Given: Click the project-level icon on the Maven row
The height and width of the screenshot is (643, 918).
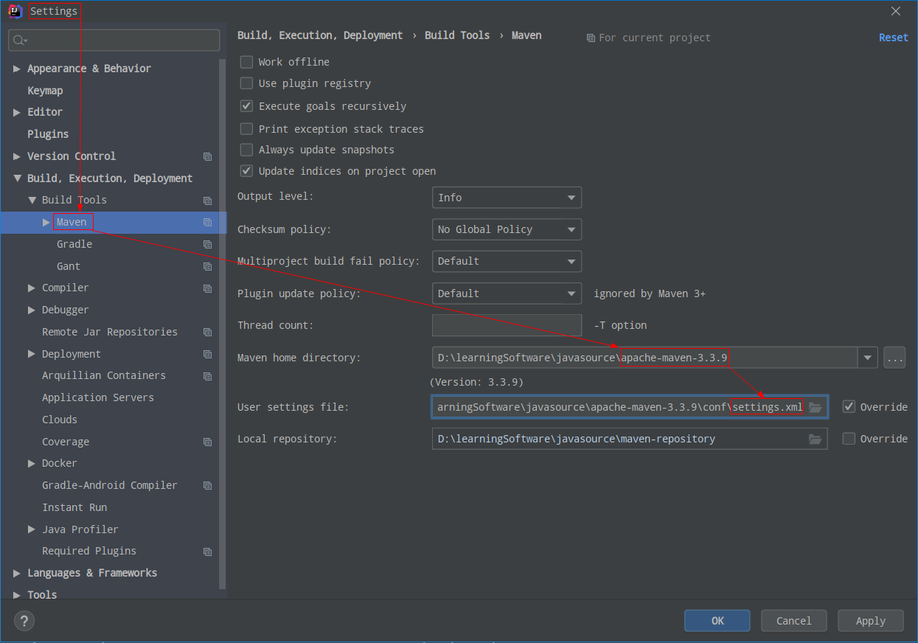Looking at the screenshot, I should 207,222.
